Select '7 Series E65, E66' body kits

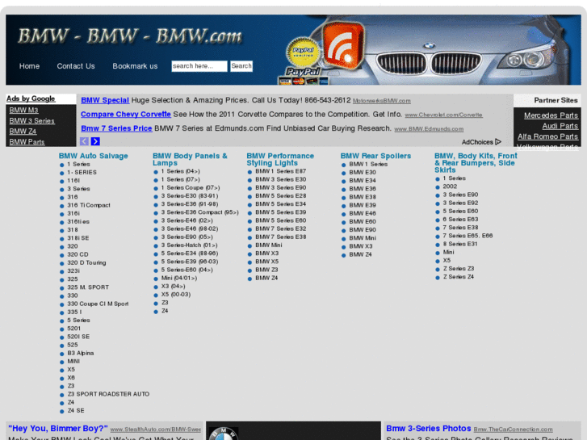[468, 236]
